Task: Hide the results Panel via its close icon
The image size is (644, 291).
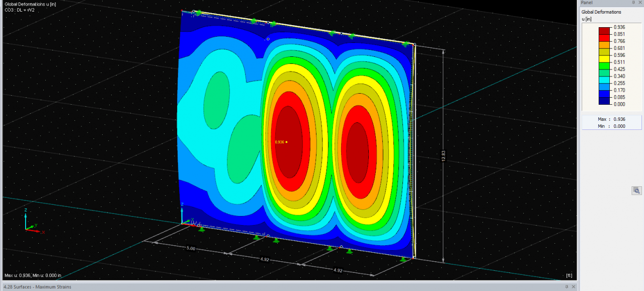Action: (640, 3)
